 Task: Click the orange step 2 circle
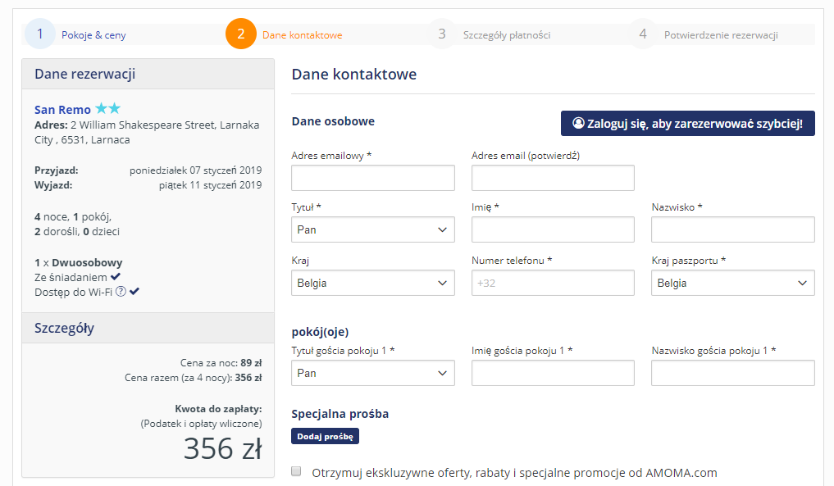pos(241,34)
